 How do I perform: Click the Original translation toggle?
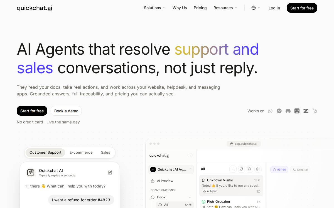pos(300,170)
